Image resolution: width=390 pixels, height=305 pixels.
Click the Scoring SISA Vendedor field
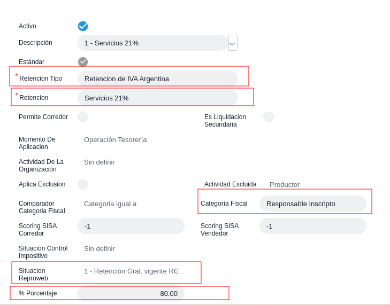tap(313, 226)
